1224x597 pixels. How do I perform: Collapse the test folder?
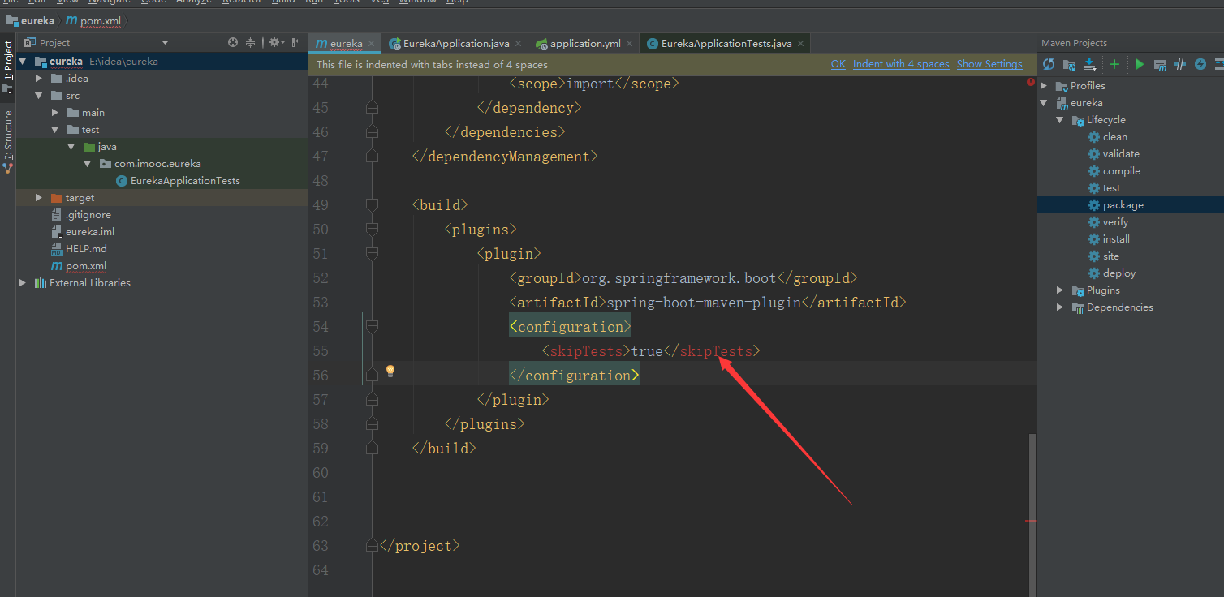[x=54, y=129]
